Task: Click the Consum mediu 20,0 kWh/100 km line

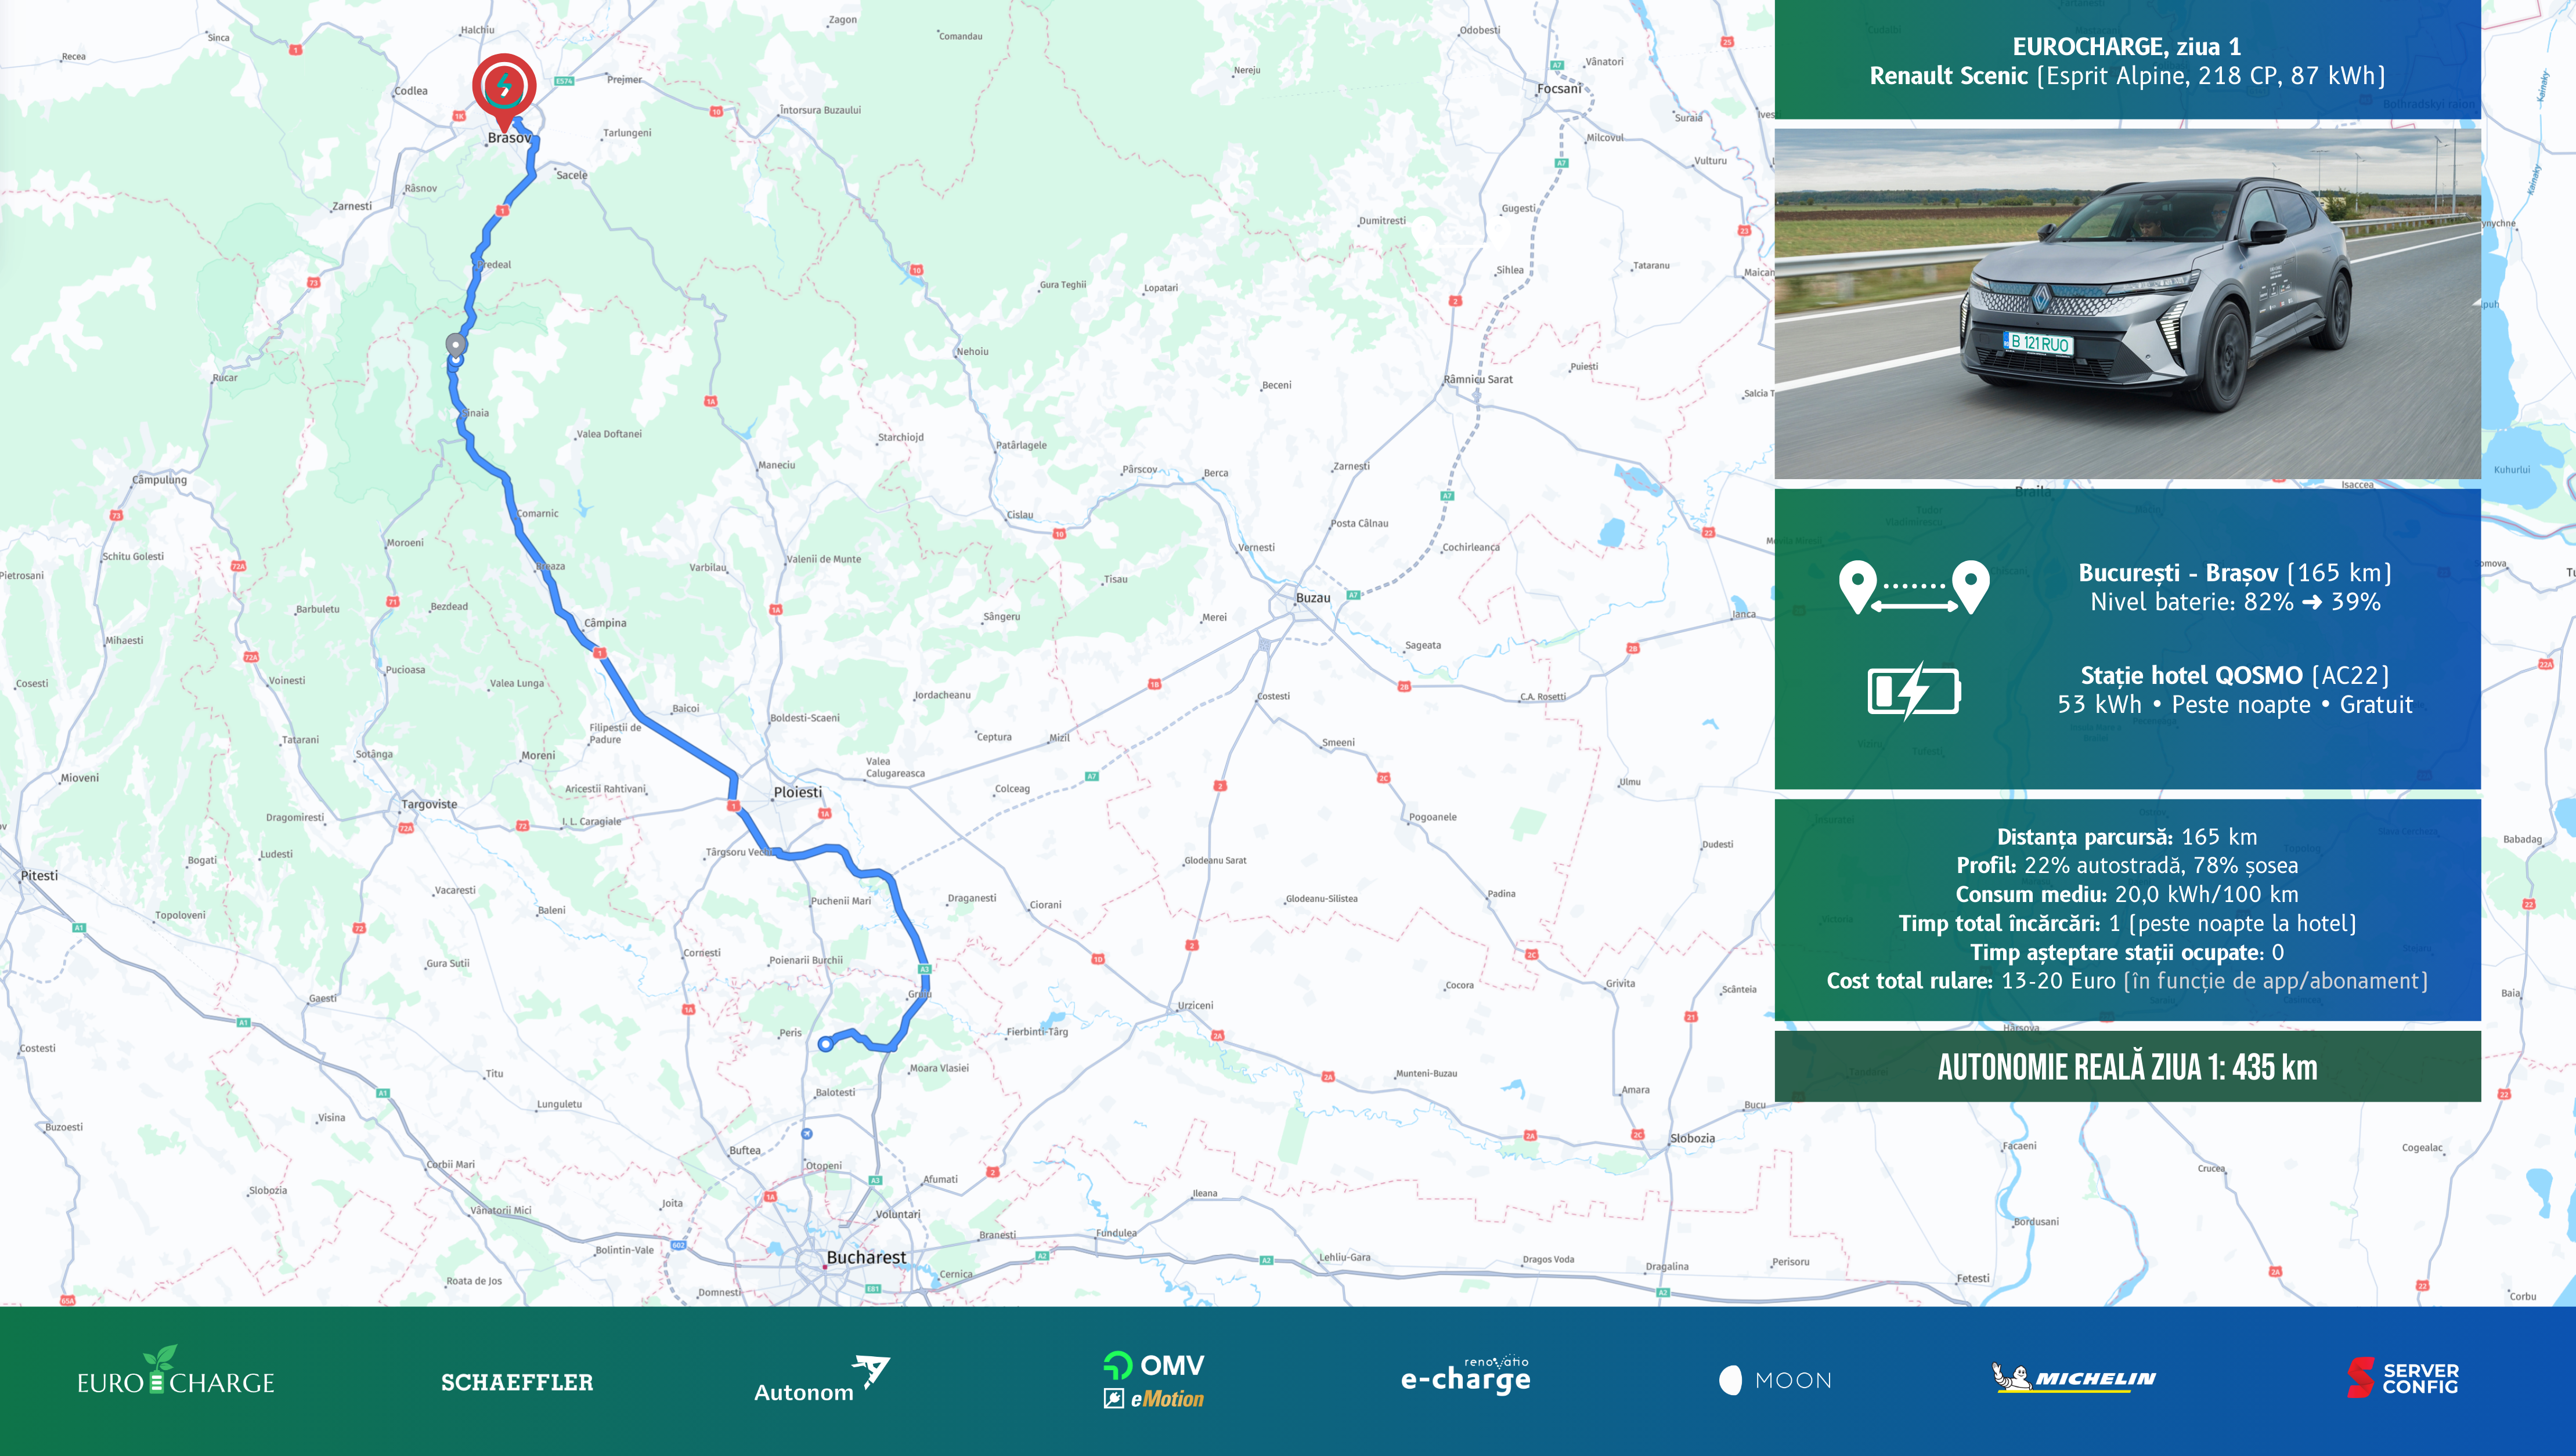Action: [2127, 895]
